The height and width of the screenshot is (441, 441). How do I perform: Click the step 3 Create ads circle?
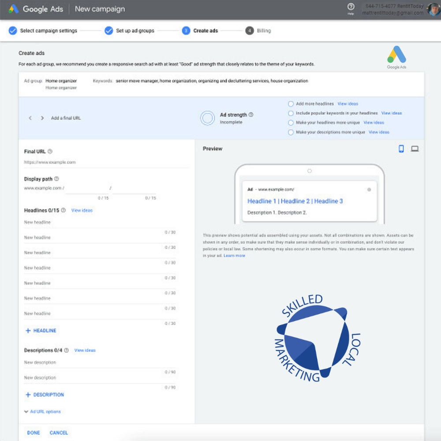(186, 31)
